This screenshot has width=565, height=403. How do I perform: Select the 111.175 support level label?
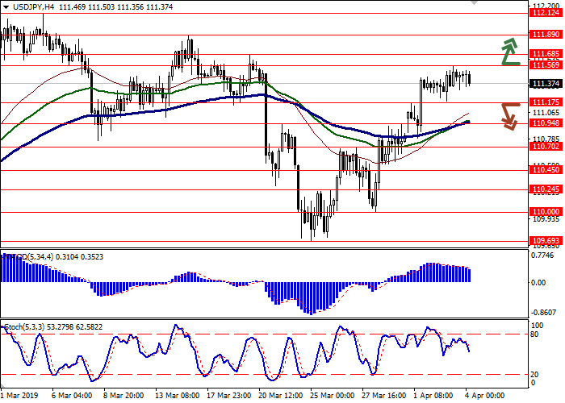pos(546,102)
